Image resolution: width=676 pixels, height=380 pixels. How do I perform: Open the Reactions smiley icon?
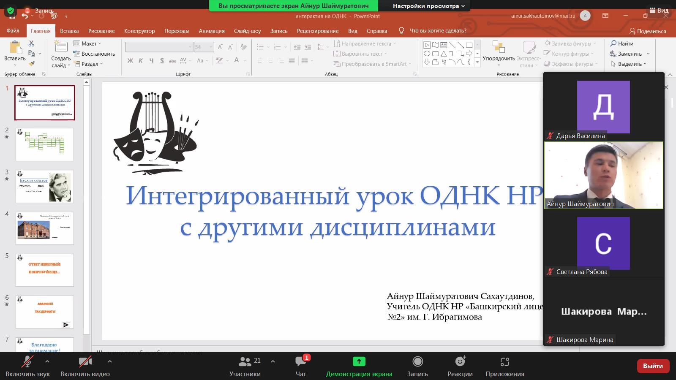click(460, 362)
